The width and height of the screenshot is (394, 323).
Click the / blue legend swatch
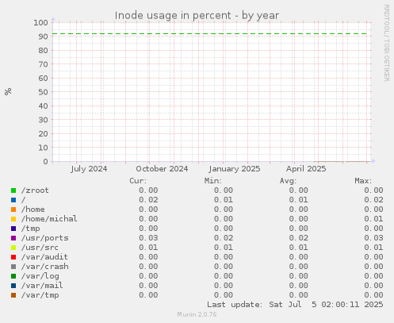tap(13, 200)
